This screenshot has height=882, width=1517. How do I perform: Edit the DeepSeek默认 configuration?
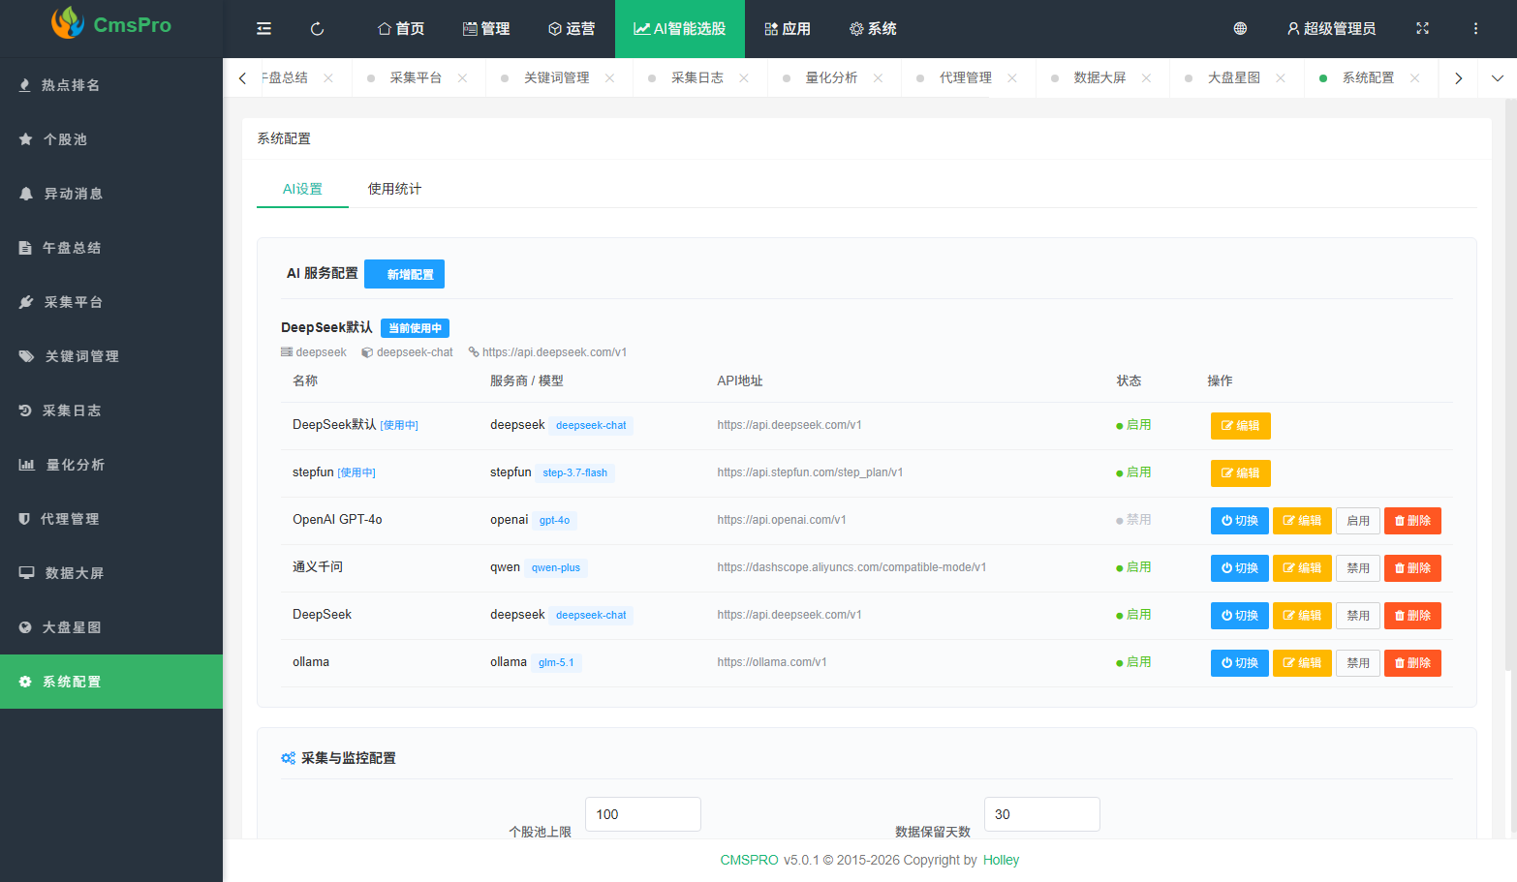(x=1240, y=426)
